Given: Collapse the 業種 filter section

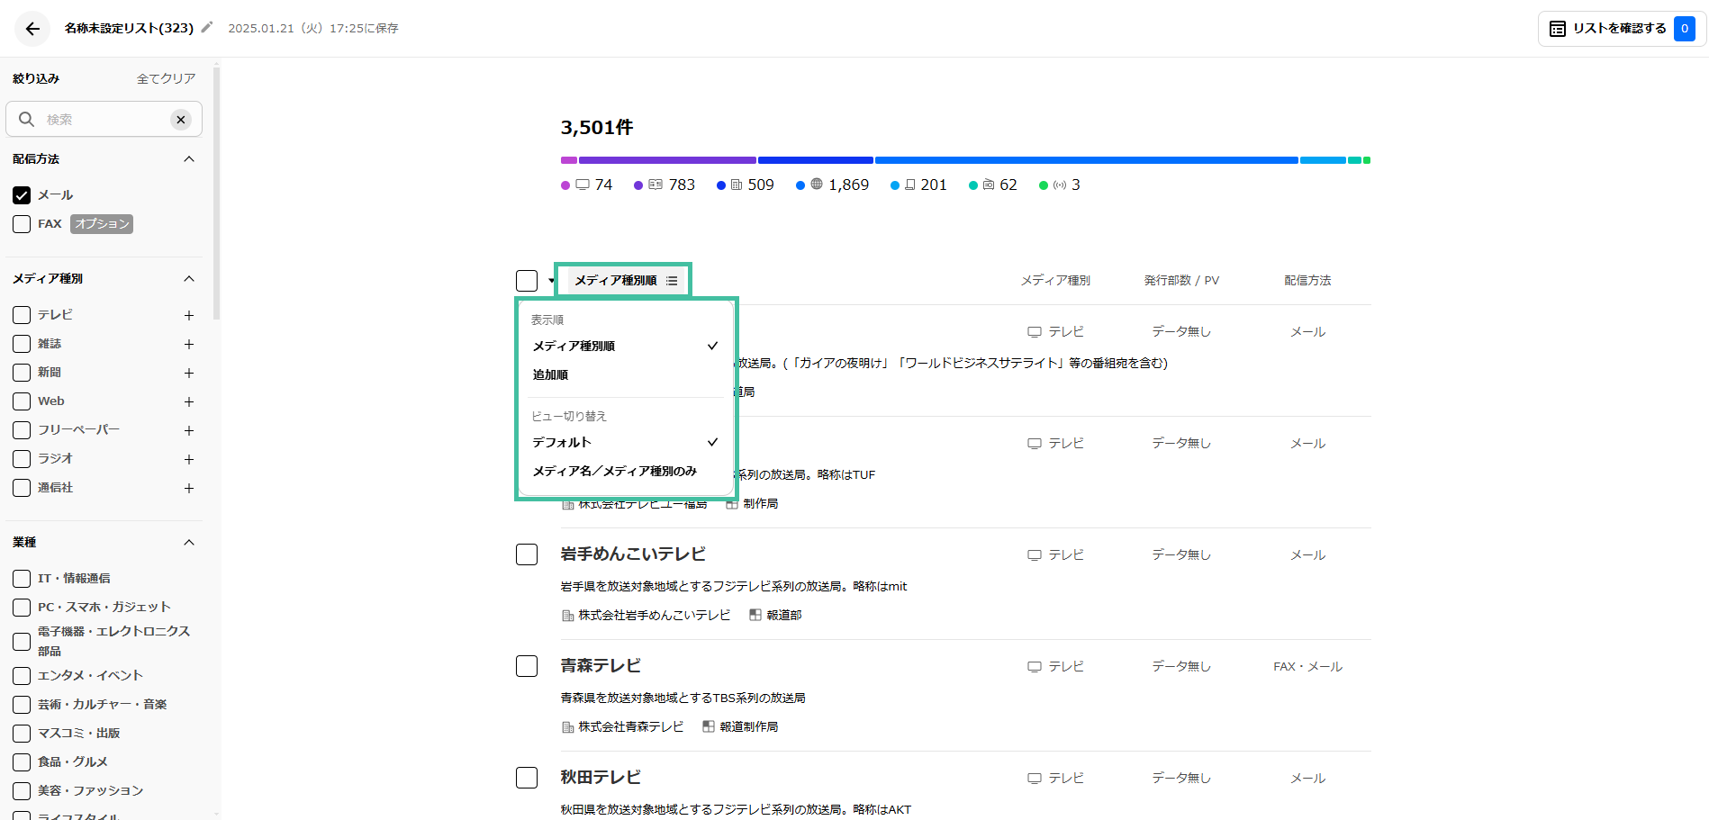Looking at the screenshot, I should point(189,543).
